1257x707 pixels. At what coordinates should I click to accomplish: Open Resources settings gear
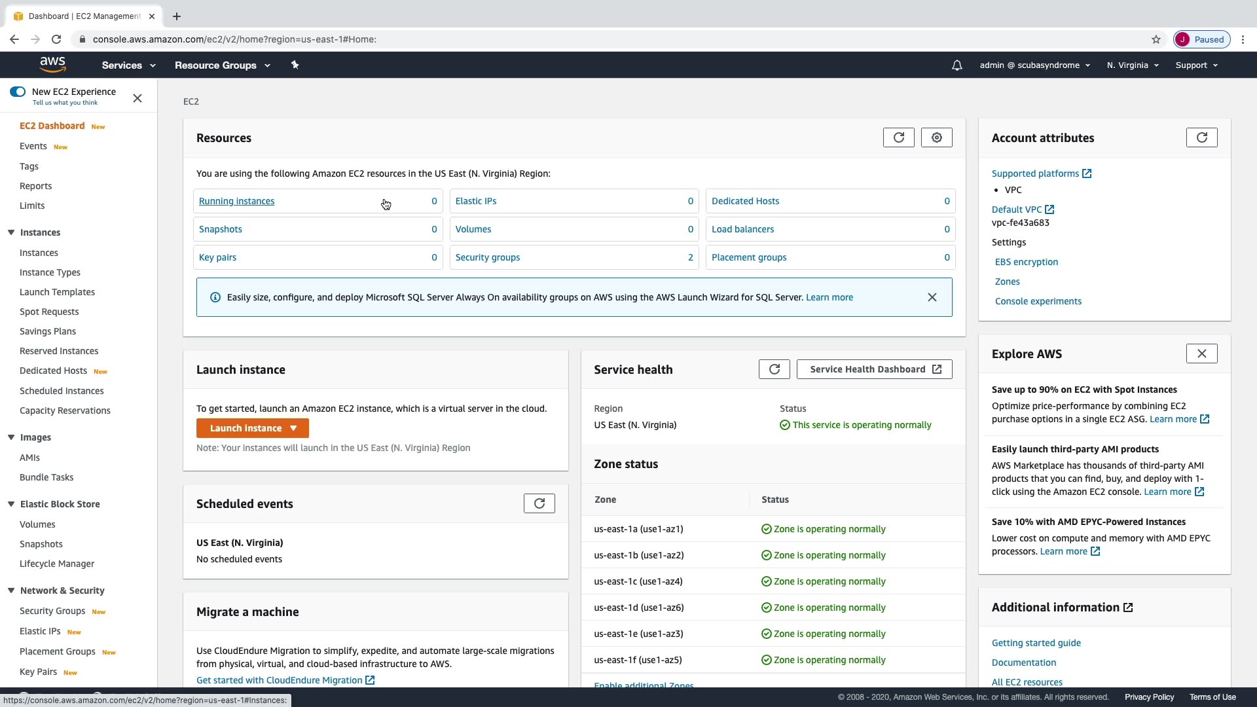pos(936,137)
